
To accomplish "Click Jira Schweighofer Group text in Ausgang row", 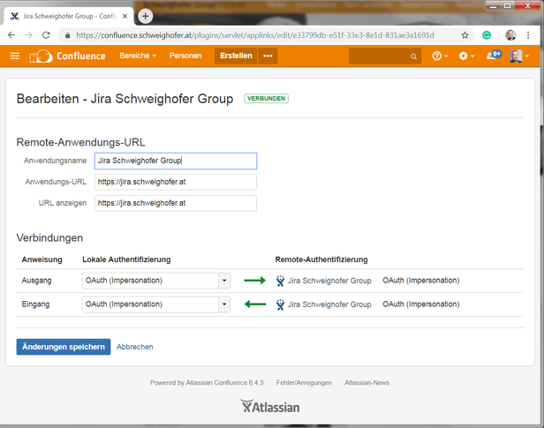I will click(329, 281).
